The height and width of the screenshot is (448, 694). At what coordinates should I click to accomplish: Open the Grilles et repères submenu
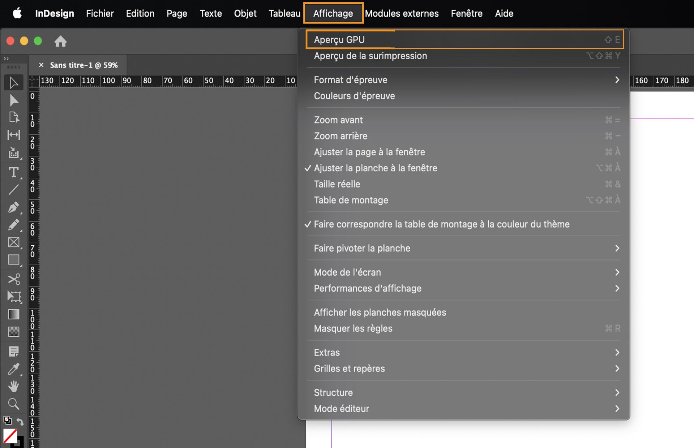pyautogui.click(x=349, y=369)
